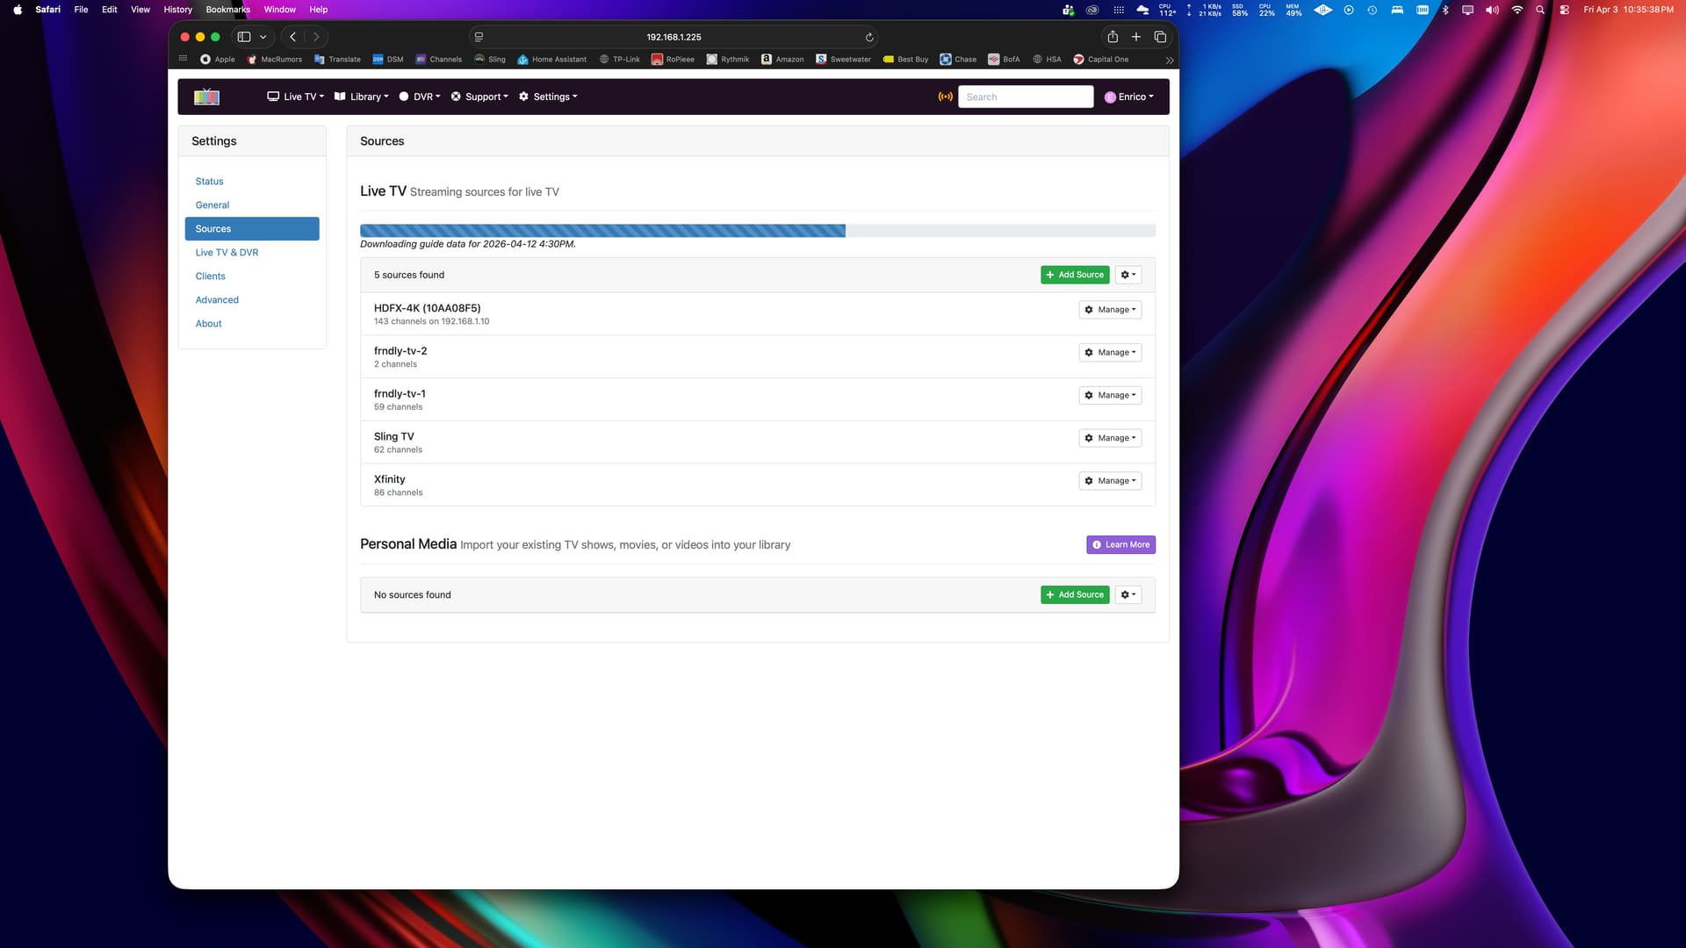Open the Live TV dropdown menu
1686x948 pixels.
(x=296, y=97)
